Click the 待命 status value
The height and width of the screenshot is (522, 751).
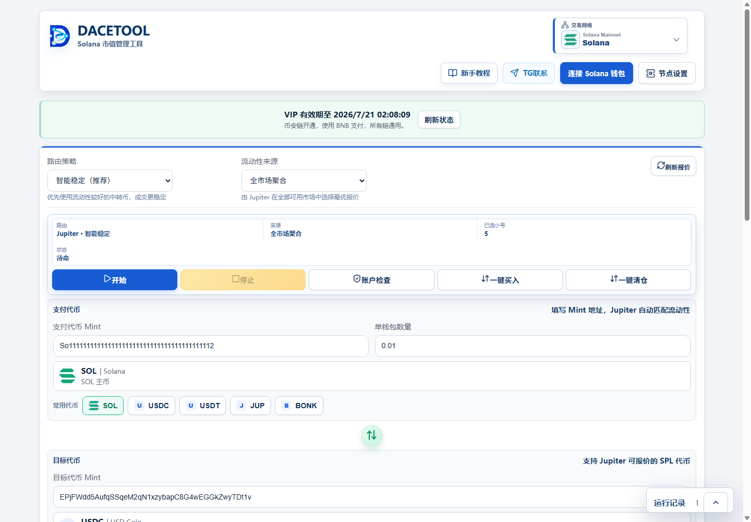[x=63, y=258]
